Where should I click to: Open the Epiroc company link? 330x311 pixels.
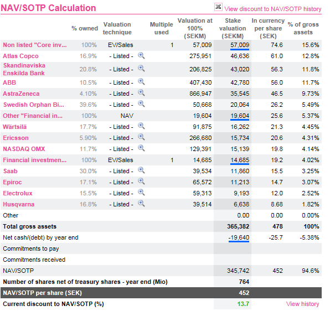[12, 182]
